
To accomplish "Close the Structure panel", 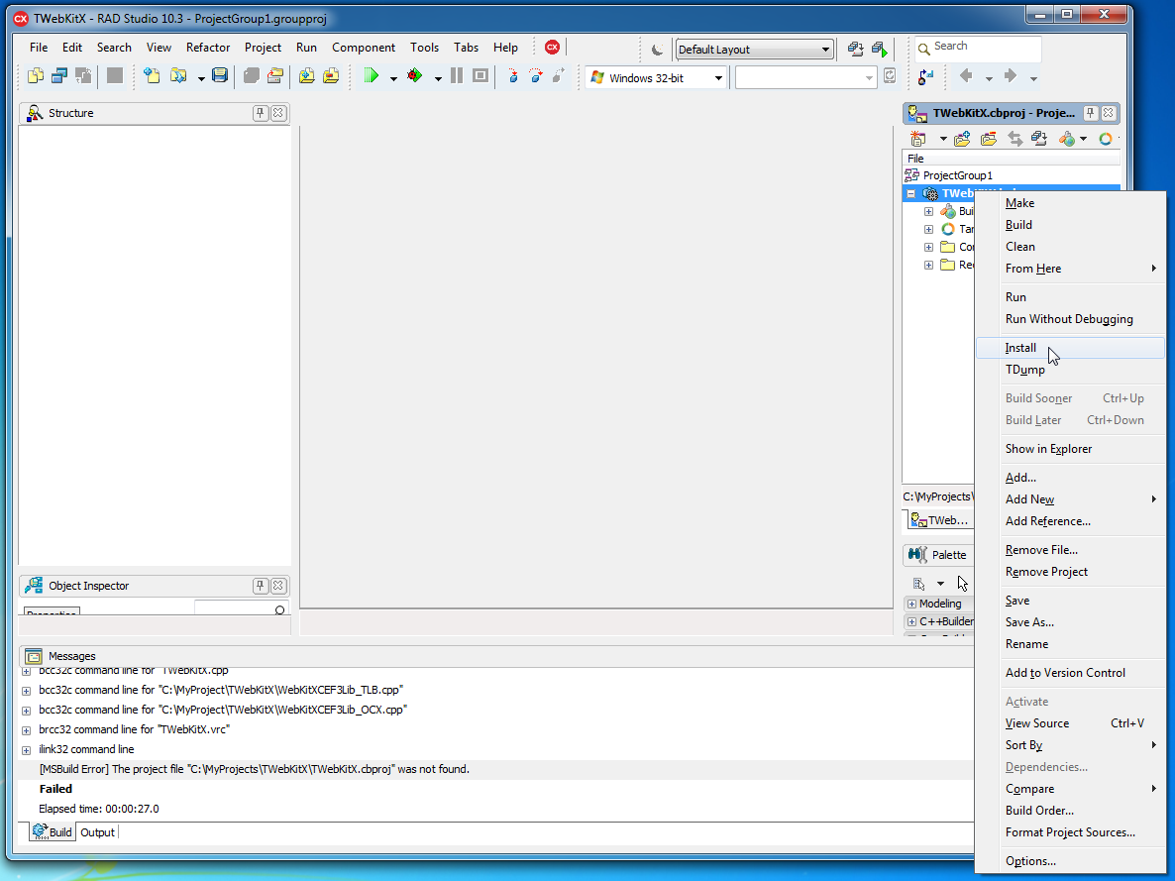I will click(278, 113).
